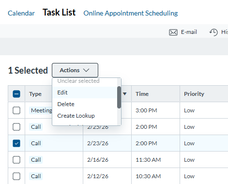
Task: Uncheck the selected 2/23/26 Call checkbox
Action: coord(16,143)
